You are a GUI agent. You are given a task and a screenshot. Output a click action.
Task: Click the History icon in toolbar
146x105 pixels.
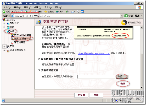(67, 12)
